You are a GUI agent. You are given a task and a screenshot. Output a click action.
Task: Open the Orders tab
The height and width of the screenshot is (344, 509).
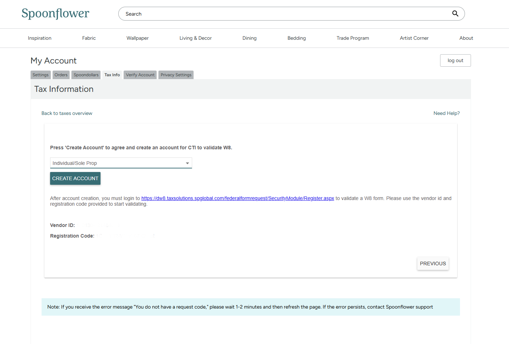tap(61, 75)
